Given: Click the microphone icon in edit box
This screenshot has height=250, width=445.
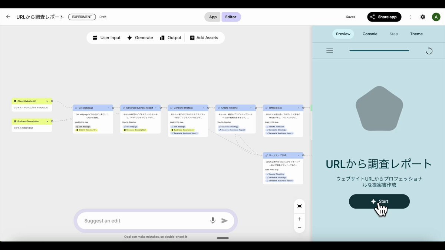Looking at the screenshot, I should 213,221.
